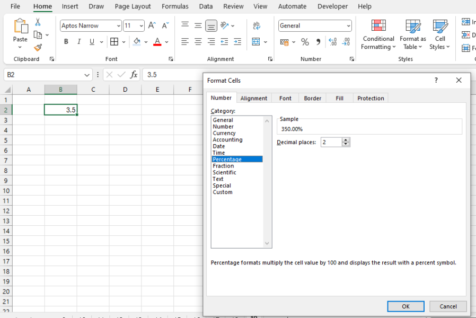Viewport: 476px width, 318px height.
Task: Click the Comma Style icon
Action: [x=317, y=40]
